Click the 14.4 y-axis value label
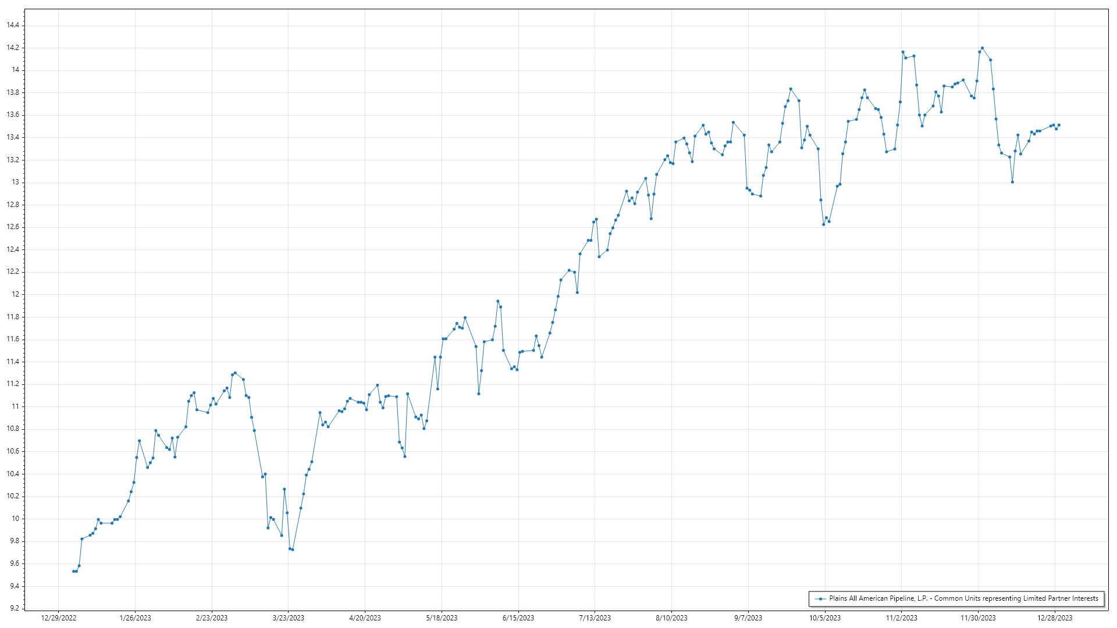The width and height of the screenshot is (1117, 628). [x=13, y=25]
